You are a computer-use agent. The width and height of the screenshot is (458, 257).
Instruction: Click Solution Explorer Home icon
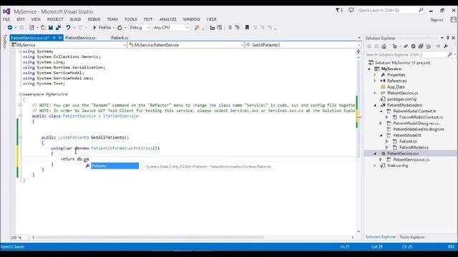(384, 46)
